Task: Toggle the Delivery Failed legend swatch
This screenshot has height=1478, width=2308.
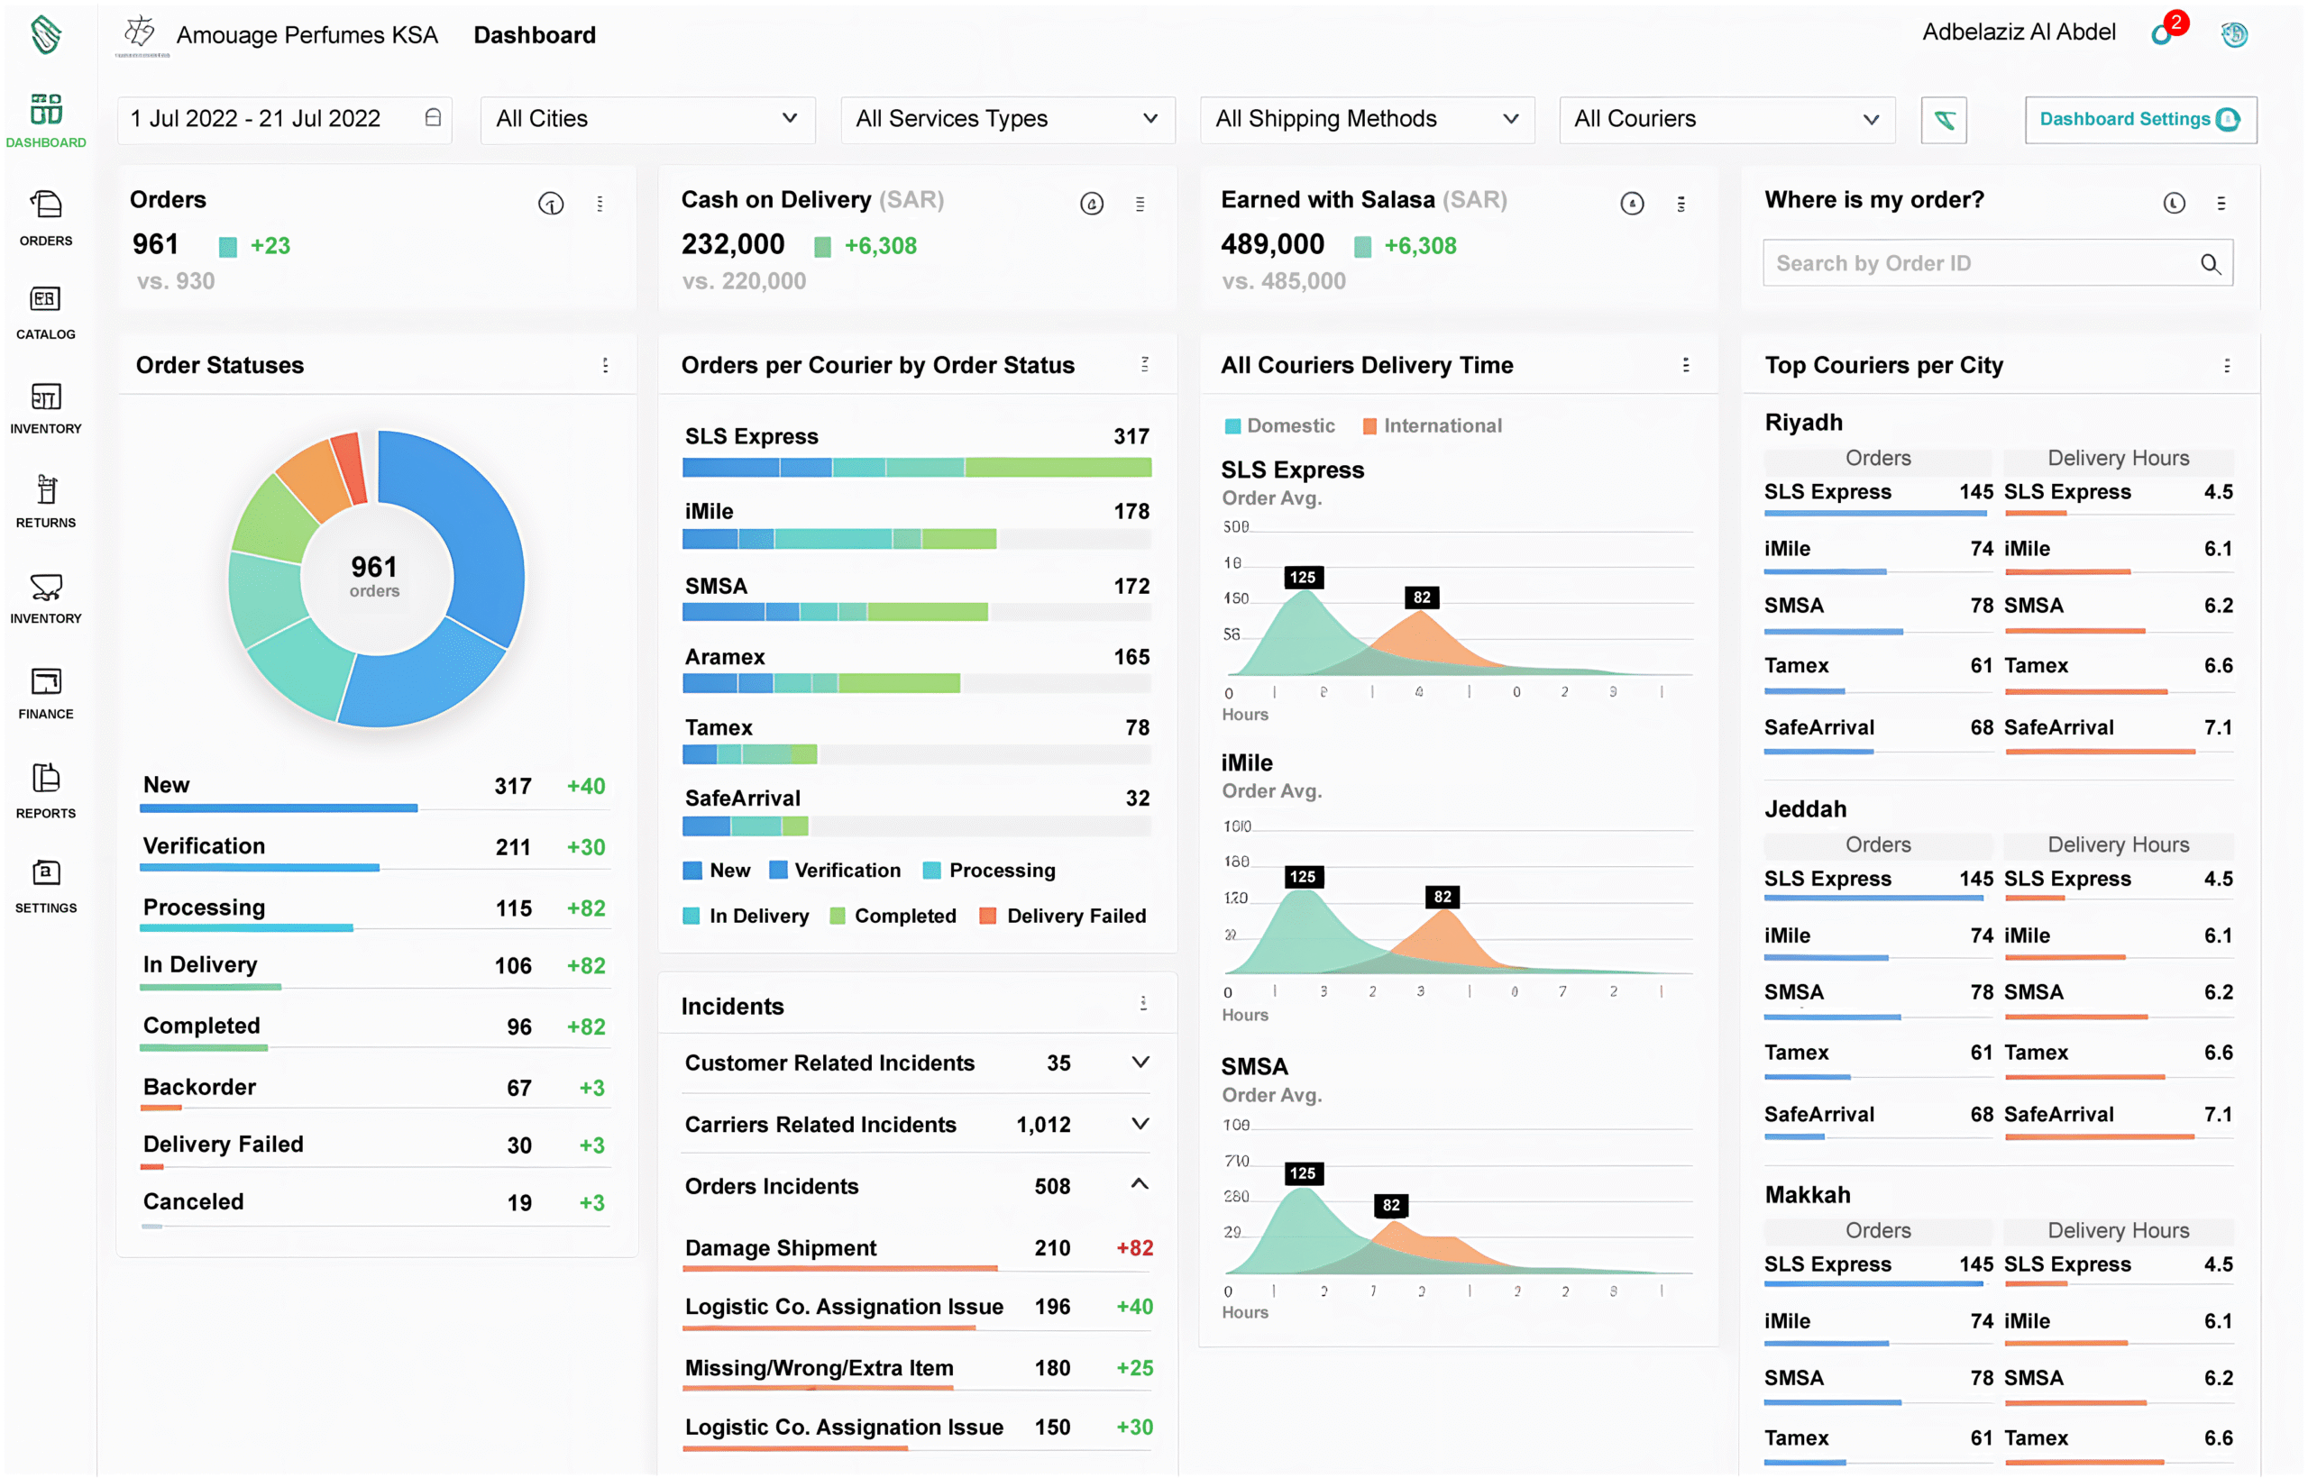Action: coord(986,915)
